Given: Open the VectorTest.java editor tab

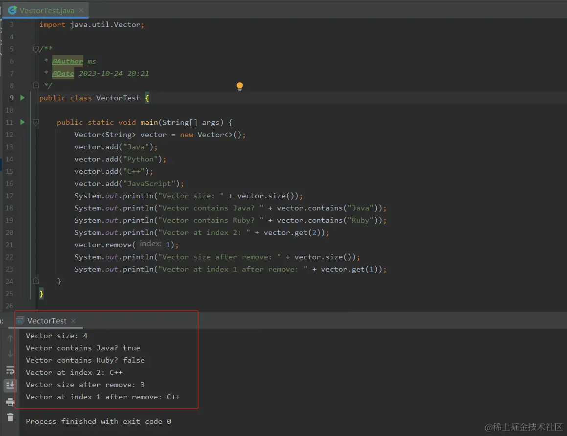Looking at the screenshot, I should click(46, 10).
